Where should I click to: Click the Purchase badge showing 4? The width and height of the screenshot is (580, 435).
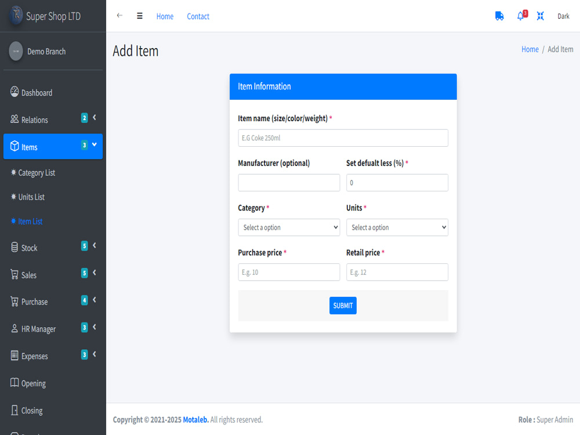(84, 300)
